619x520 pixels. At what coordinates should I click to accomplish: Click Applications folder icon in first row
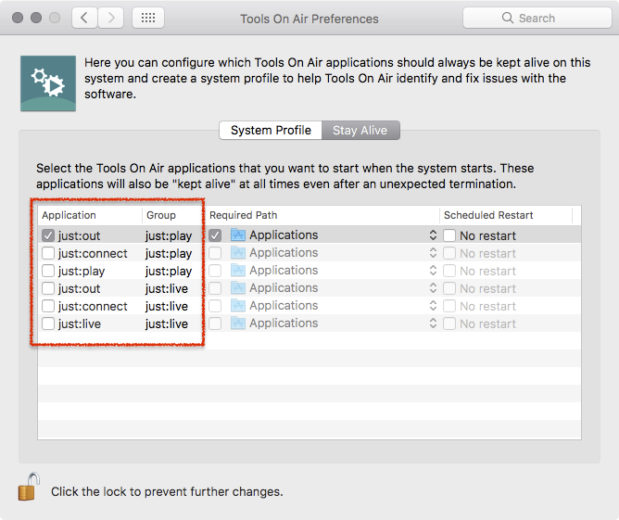tap(238, 235)
